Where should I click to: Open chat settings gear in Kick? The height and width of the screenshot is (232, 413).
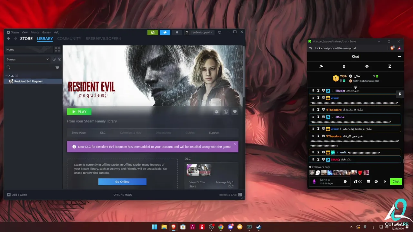385,182
